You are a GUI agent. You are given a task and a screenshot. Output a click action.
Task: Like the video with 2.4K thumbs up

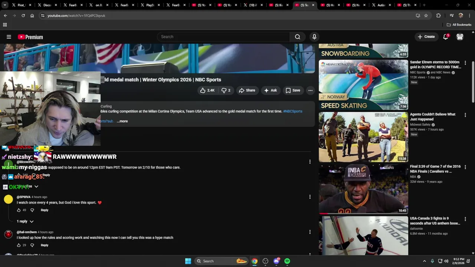coord(207,90)
